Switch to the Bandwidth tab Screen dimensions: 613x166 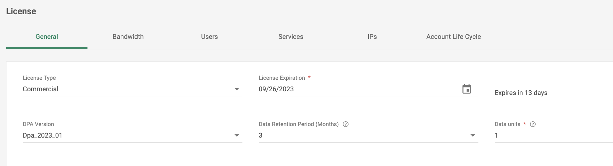(x=128, y=37)
